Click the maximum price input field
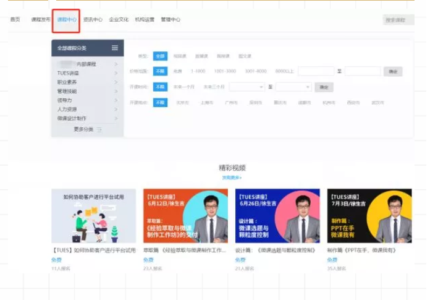Image resolution: width=438 pixels, height=300 pixels. pos(363,71)
